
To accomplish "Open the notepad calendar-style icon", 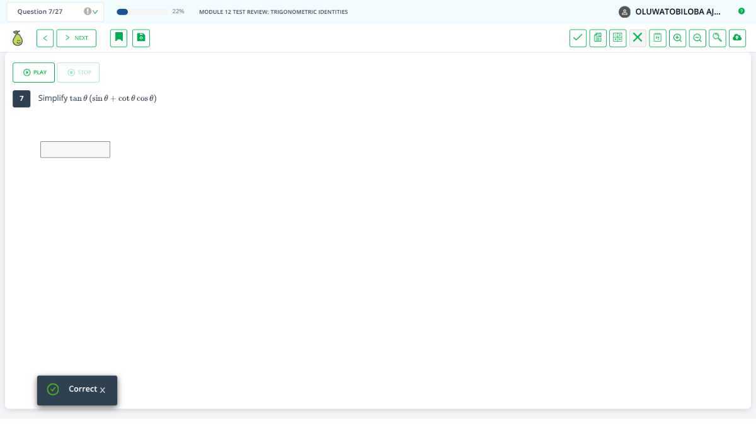I will (x=657, y=38).
